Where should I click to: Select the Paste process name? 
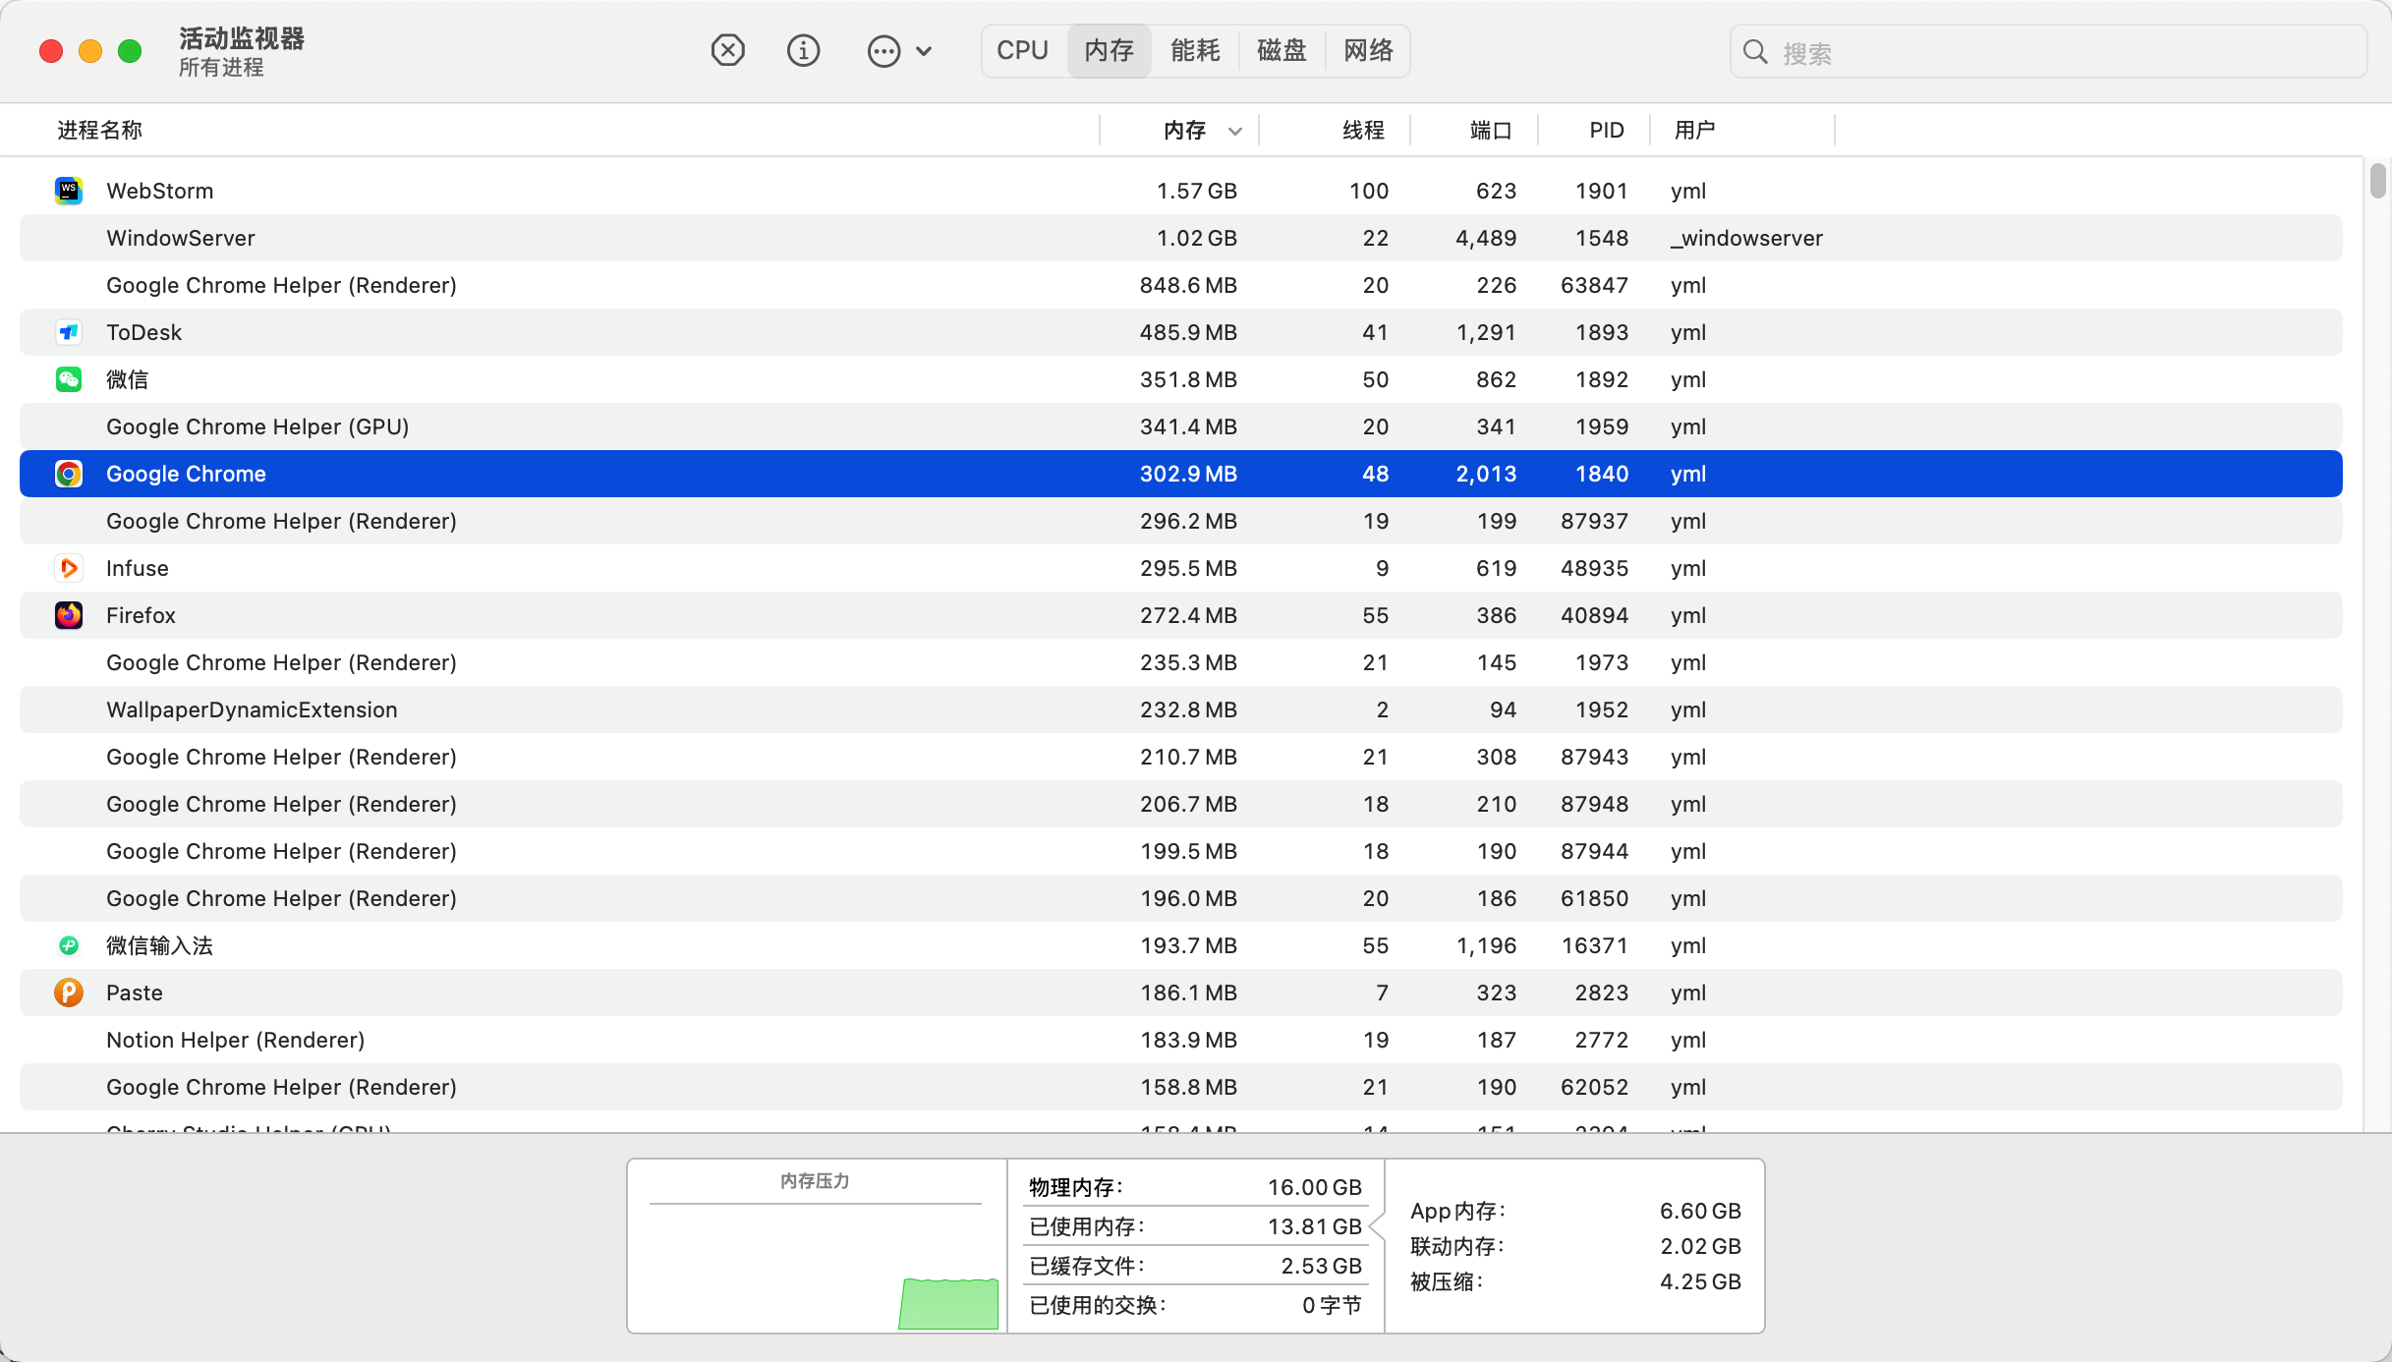135,993
